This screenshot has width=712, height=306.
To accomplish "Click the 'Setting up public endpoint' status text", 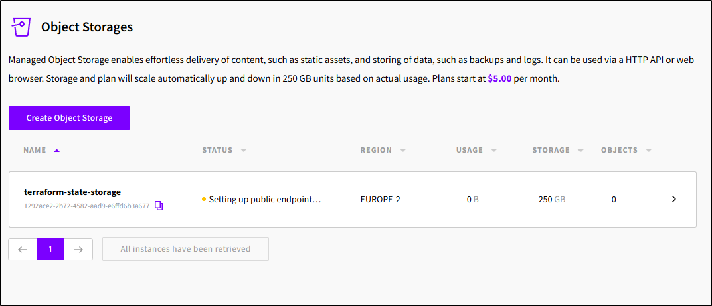I will (265, 199).
